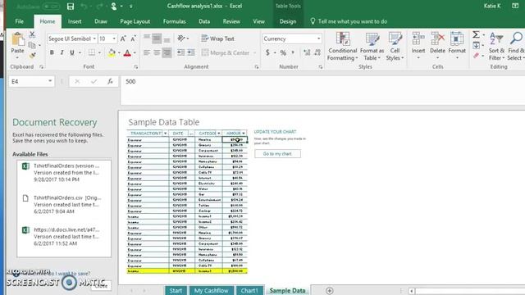The height and width of the screenshot is (295, 525).
Task: Click the Cut scissors icon
Action: pos(32,34)
